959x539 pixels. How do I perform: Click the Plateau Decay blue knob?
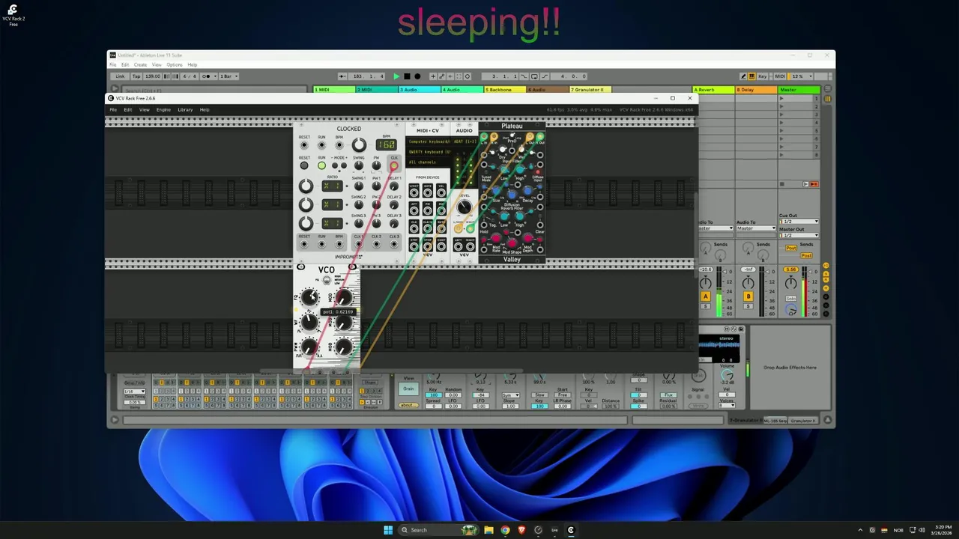(x=527, y=190)
